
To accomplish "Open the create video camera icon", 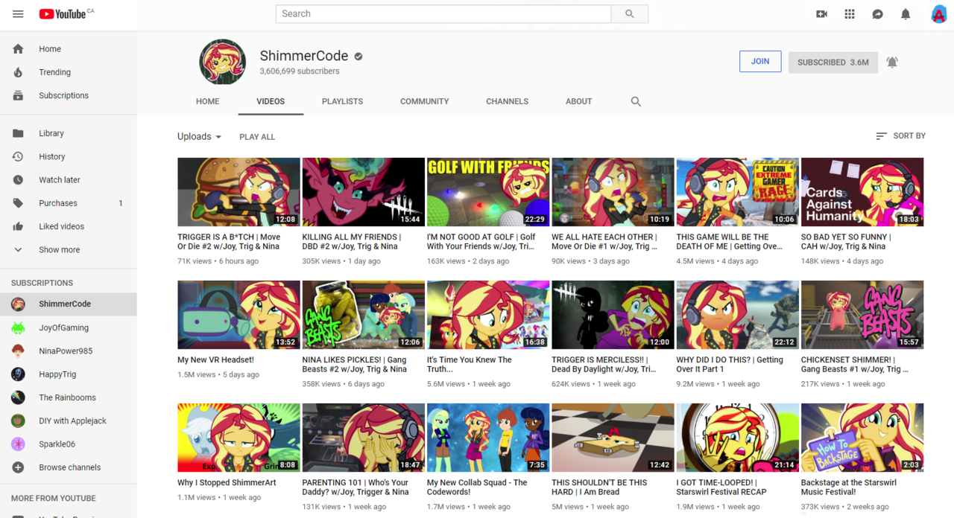I will (821, 14).
